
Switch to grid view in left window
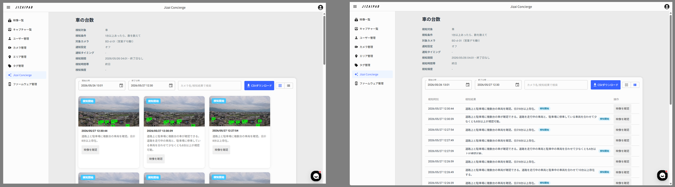(280, 86)
